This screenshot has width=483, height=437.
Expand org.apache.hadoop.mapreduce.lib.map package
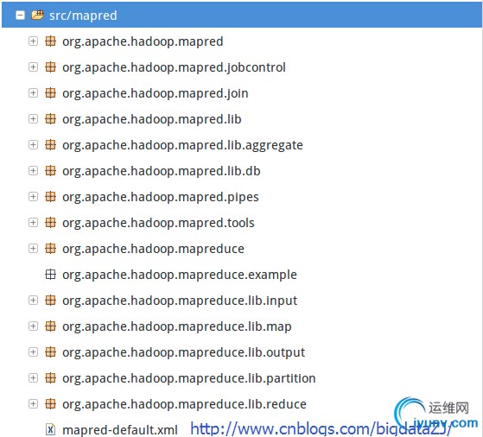pyautogui.click(x=33, y=326)
